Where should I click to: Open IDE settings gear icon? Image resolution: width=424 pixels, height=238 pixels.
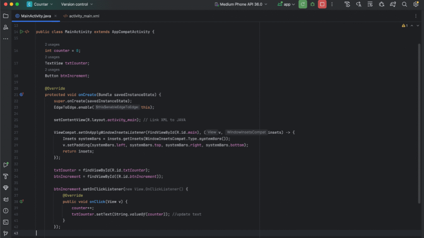coord(415,4)
